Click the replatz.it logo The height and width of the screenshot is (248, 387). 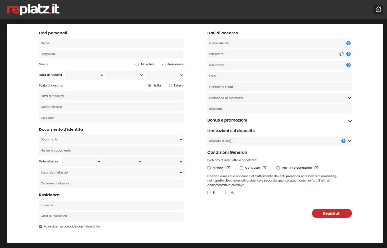click(x=33, y=9)
